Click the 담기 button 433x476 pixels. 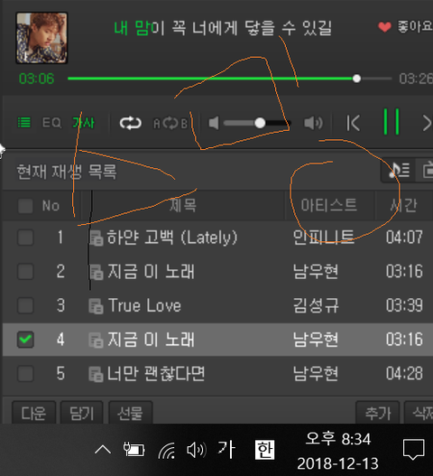(x=81, y=413)
